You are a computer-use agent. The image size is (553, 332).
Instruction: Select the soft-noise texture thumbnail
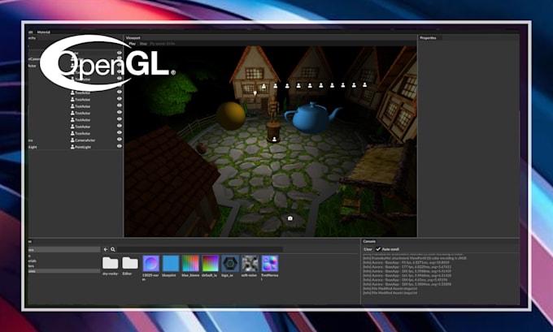click(250, 264)
